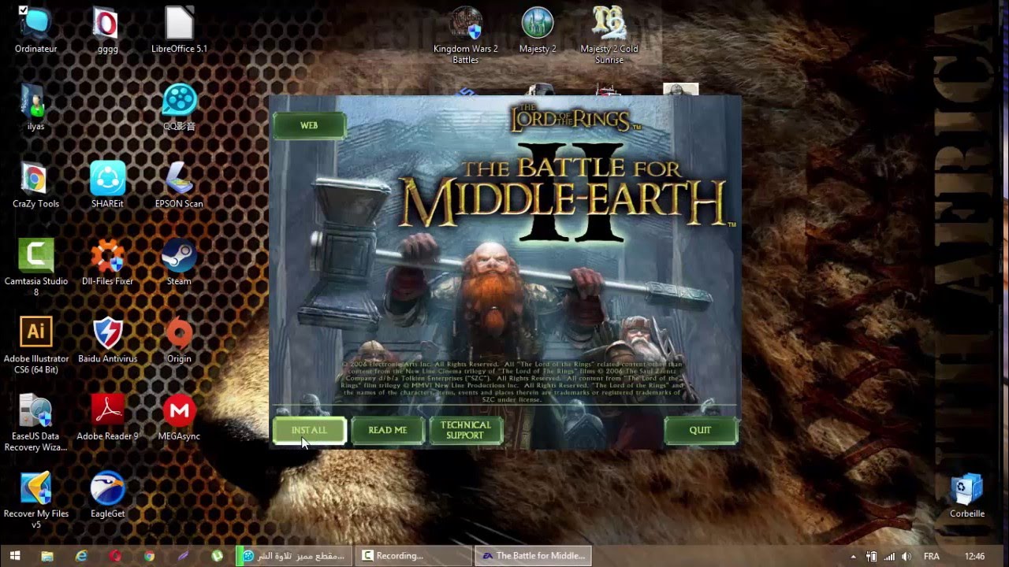Change the FRA input language
This screenshot has width=1009, height=567.
[933, 556]
